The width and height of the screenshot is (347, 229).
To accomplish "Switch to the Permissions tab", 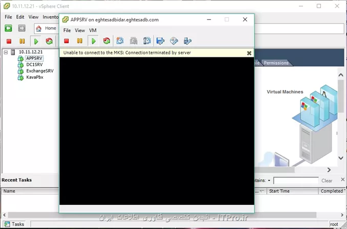I will coord(276,63).
